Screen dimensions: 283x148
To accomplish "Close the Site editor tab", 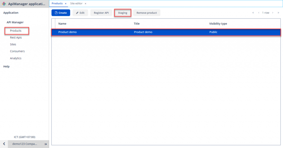I will [85, 4].
